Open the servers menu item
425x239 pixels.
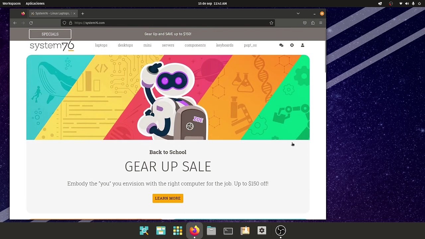tap(168, 45)
